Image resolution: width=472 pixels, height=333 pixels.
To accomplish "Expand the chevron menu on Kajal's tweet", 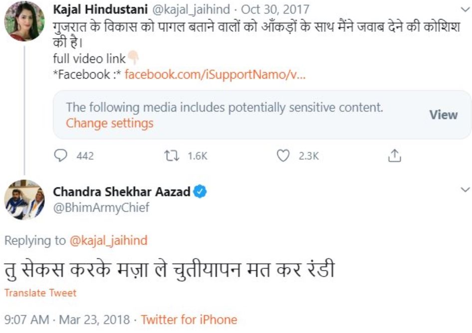I will 465,9.
